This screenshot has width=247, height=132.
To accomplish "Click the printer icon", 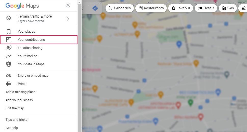I will coord(9,84).
